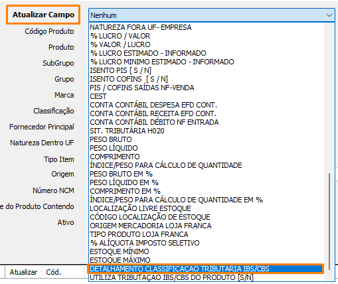Click the dropdown arrow of the Nenhum field
Screen dimensions: 338x284
[329, 15]
